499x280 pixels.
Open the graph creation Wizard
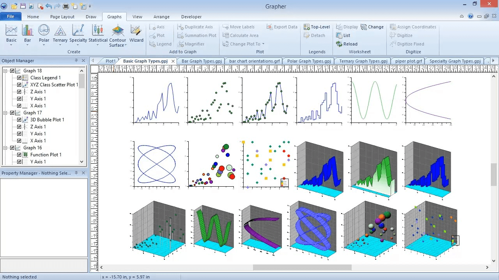(136, 34)
